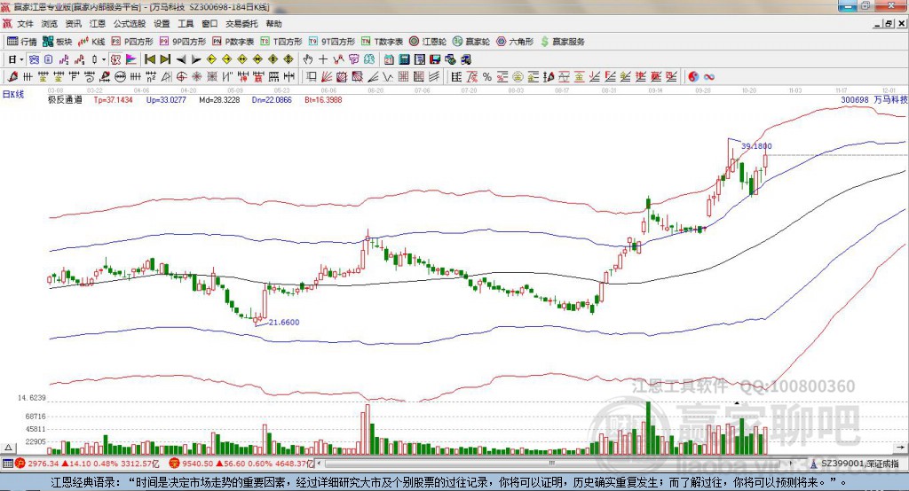
Task: Select the hand pan tool
Action: (308, 59)
